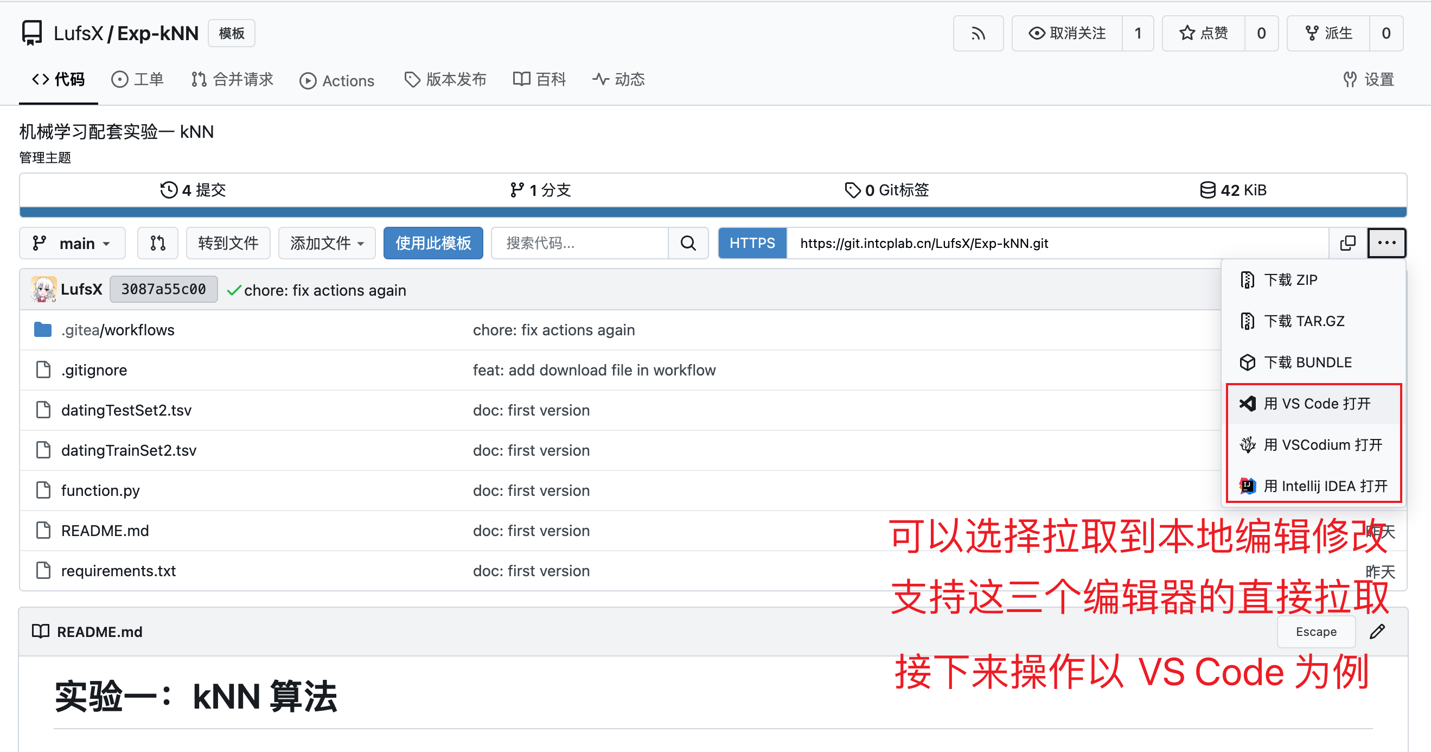The height and width of the screenshot is (752, 1431).
Task: Open the three-dots more actions menu
Action: pos(1387,243)
